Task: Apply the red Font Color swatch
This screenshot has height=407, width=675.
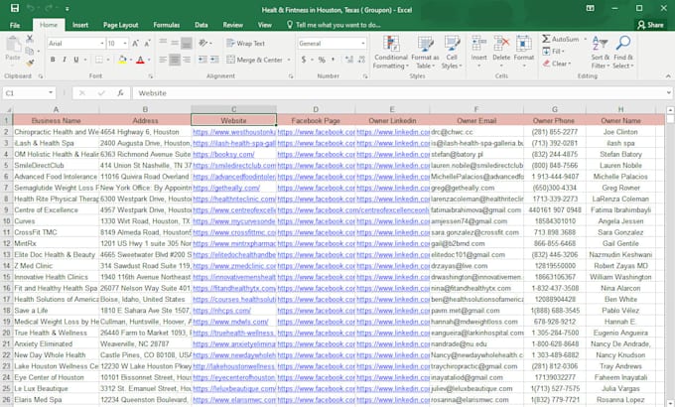Action: click(x=140, y=60)
